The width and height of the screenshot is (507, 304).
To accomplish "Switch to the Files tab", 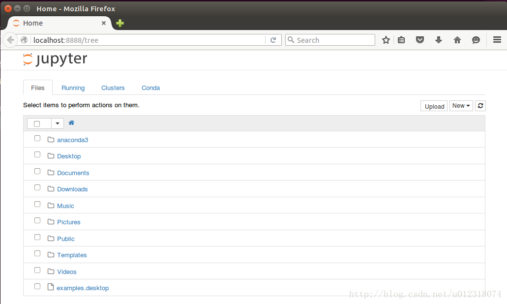I will [38, 88].
